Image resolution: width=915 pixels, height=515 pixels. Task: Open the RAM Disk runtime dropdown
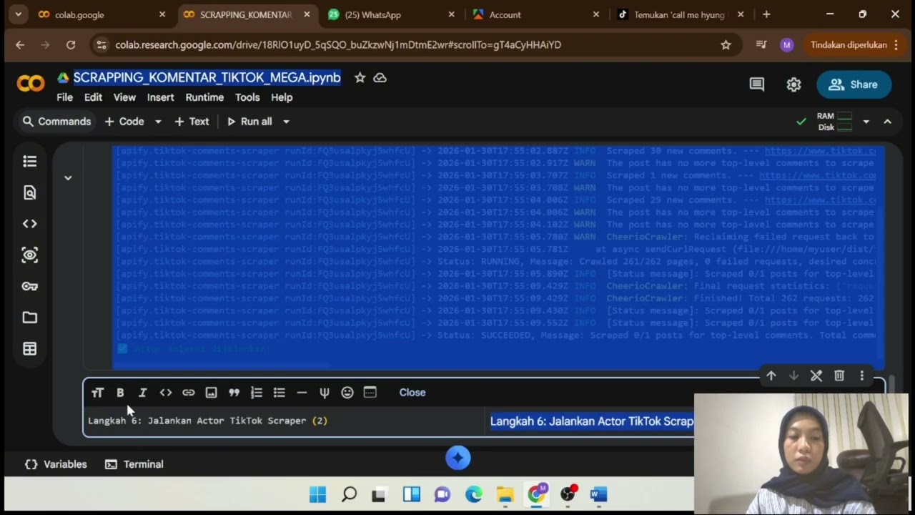[x=866, y=122]
